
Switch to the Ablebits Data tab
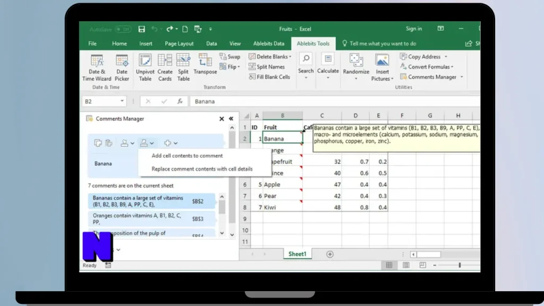pyautogui.click(x=268, y=44)
